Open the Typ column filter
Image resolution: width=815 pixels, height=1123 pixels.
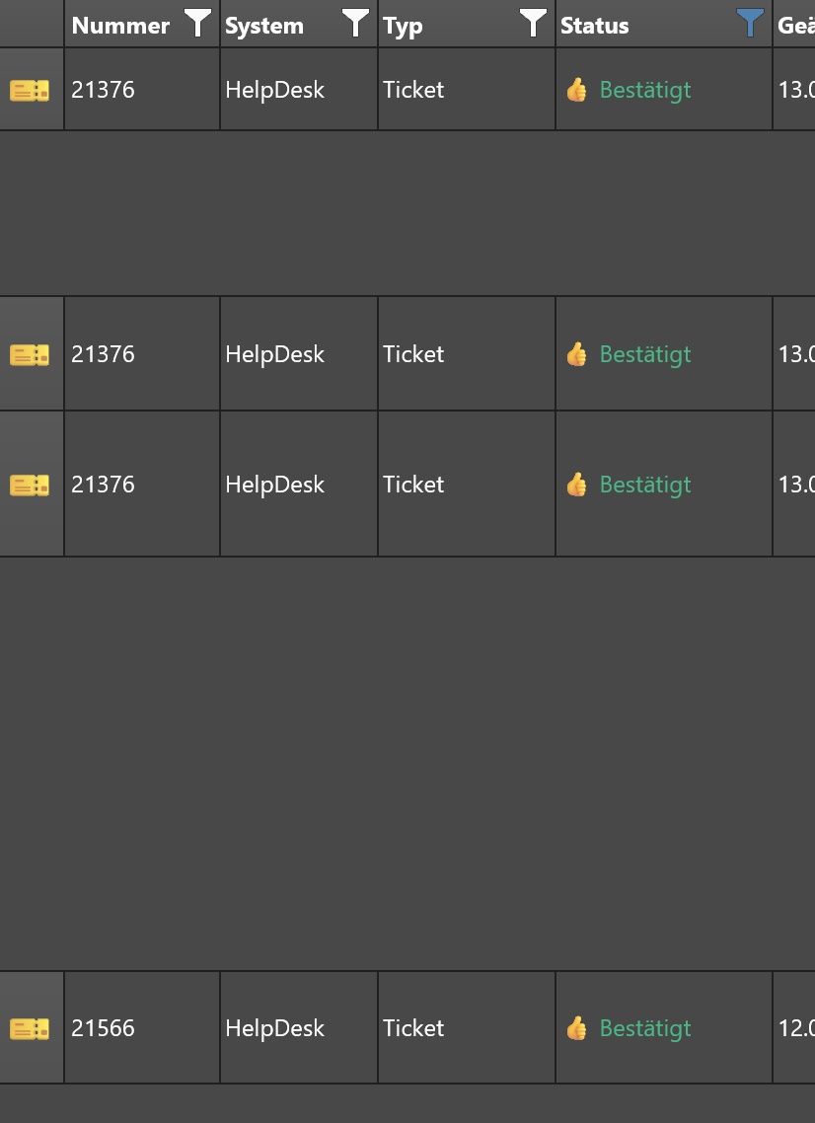coord(533,23)
